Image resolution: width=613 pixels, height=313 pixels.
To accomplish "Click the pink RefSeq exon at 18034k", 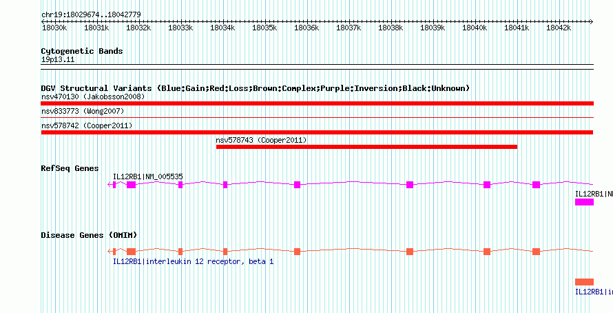I will [225, 185].
